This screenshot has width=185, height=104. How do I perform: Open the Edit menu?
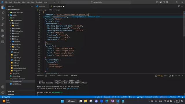(11, 2)
